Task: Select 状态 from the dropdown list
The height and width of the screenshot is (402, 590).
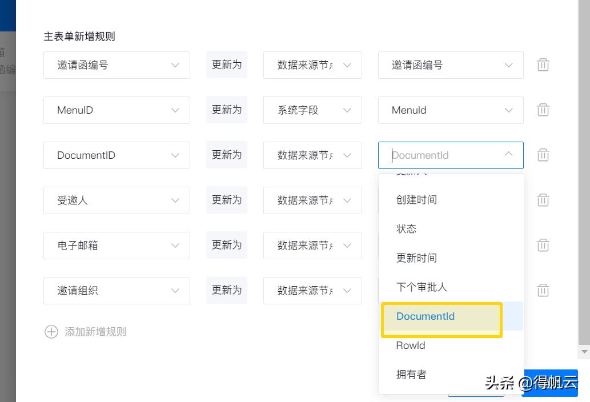Action: [x=406, y=228]
